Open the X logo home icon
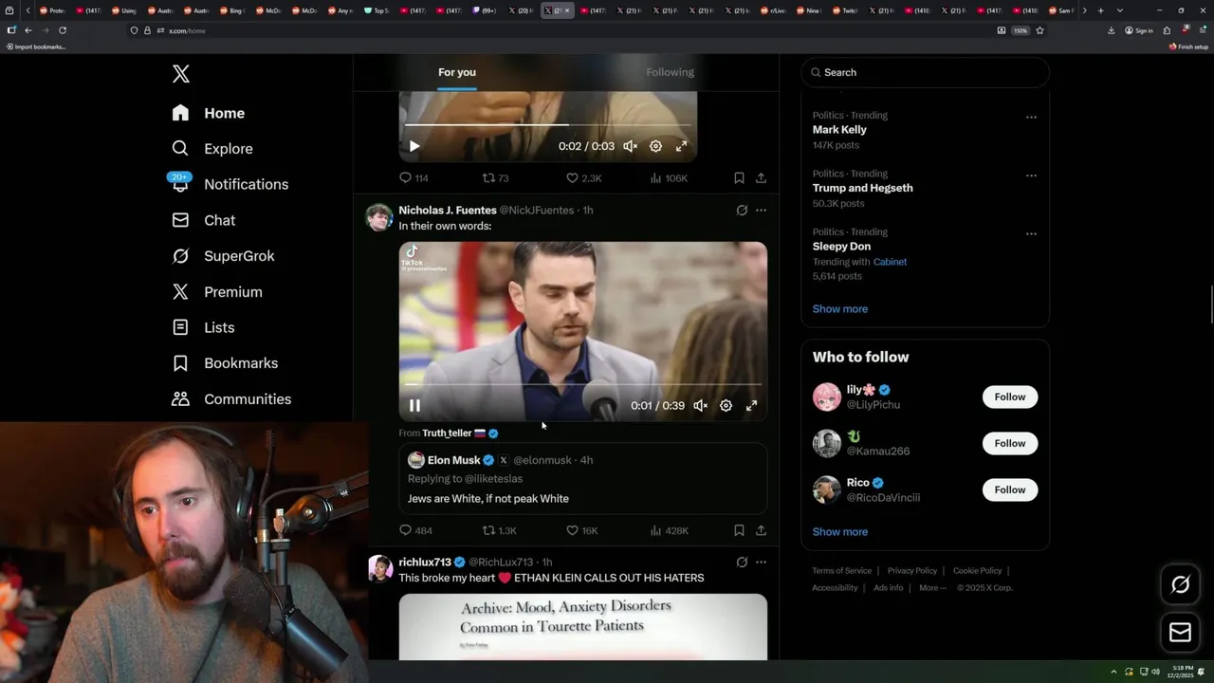 180,74
